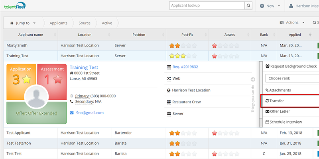319x159 pixels.
Task: Click the handset icon beside Secondary
Action: (72, 101)
